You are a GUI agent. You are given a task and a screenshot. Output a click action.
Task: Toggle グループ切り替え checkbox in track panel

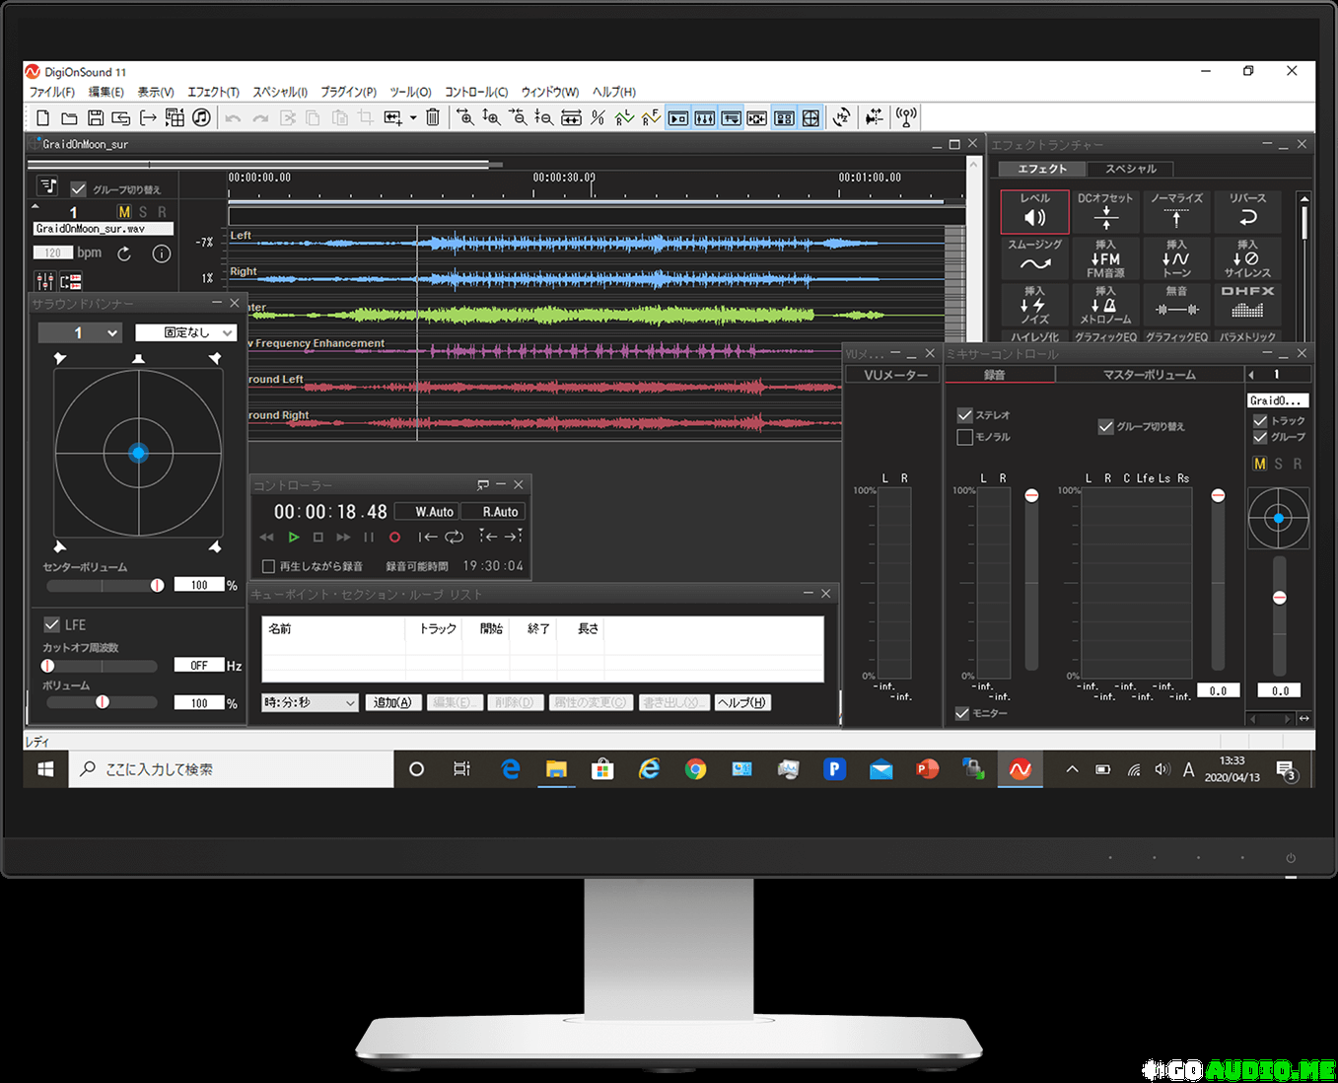[x=78, y=188]
